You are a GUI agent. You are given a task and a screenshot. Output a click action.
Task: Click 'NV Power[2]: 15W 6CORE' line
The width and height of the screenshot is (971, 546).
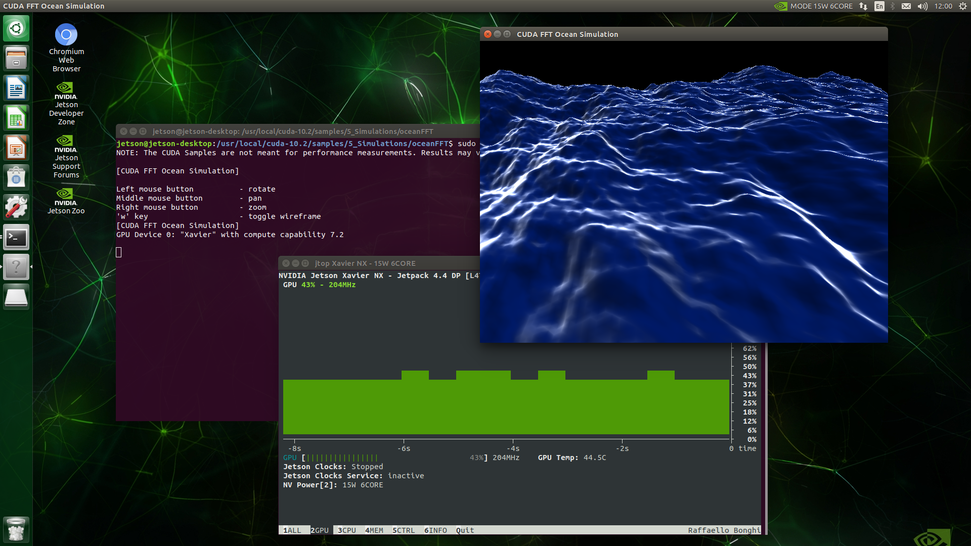333,485
